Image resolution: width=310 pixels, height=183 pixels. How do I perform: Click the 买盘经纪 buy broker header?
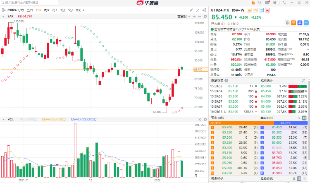(217, 178)
